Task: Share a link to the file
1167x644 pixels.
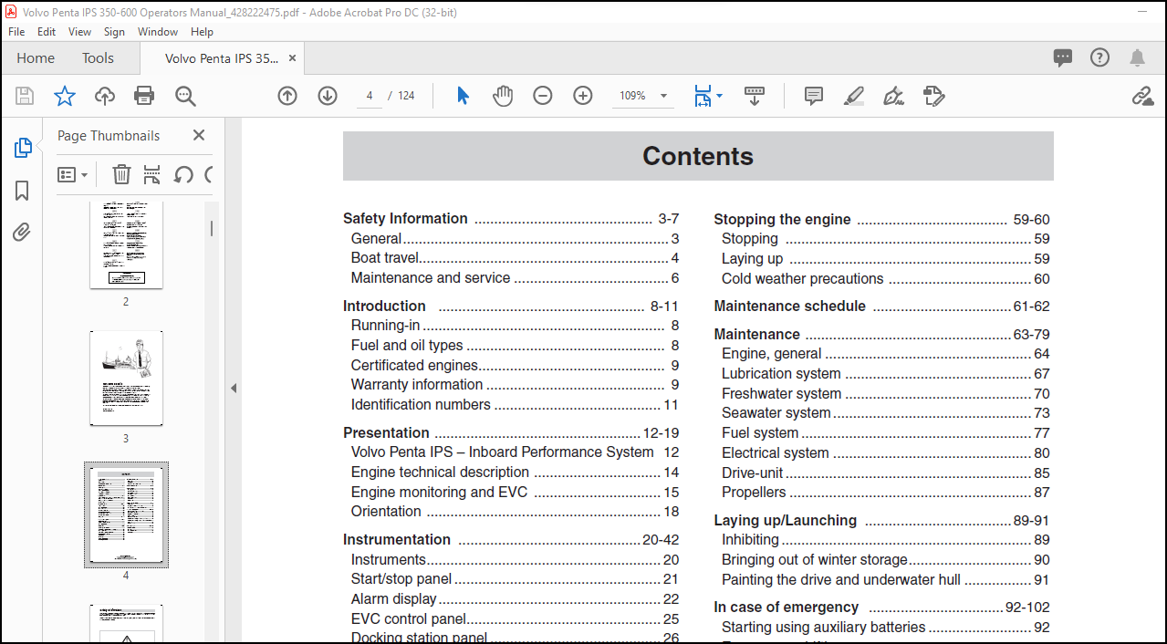Action: [x=1142, y=96]
